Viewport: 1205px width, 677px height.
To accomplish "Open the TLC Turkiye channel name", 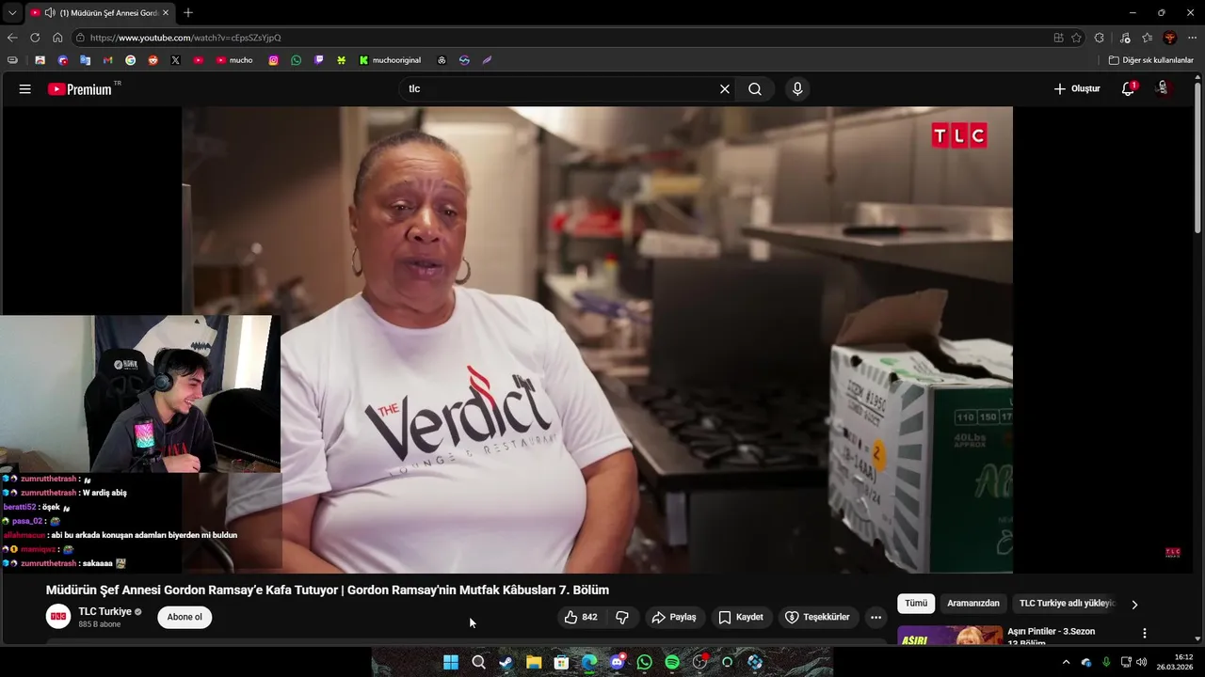I will point(104,611).
